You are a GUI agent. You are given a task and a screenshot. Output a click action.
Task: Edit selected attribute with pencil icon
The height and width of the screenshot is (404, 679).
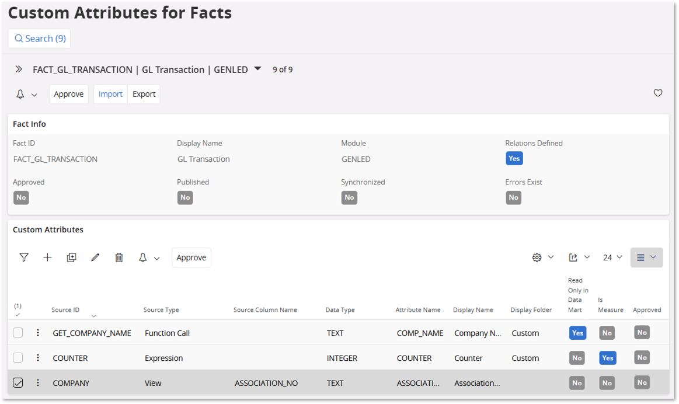tap(95, 257)
